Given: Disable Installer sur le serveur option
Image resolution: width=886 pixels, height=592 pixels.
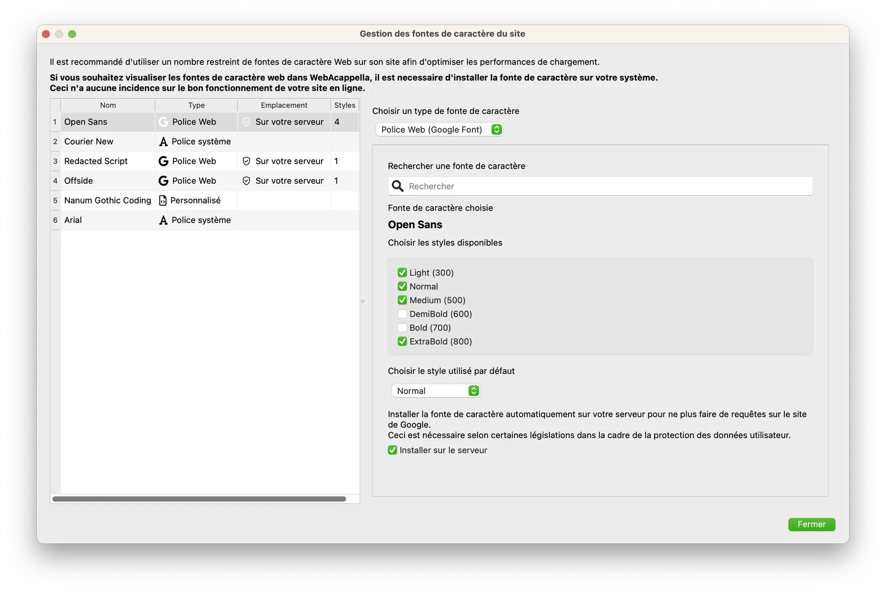Looking at the screenshot, I should click(x=392, y=450).
